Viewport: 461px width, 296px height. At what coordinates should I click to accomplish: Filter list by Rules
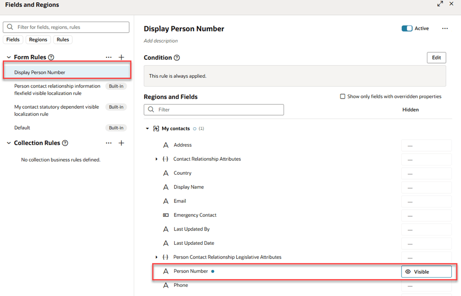[x=63, y=40]
